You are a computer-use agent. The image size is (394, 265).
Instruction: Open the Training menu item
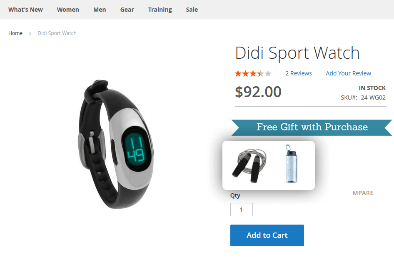160,10
